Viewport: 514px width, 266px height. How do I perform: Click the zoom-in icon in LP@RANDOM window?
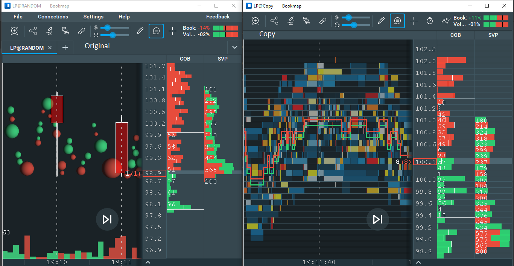(14, 31)
